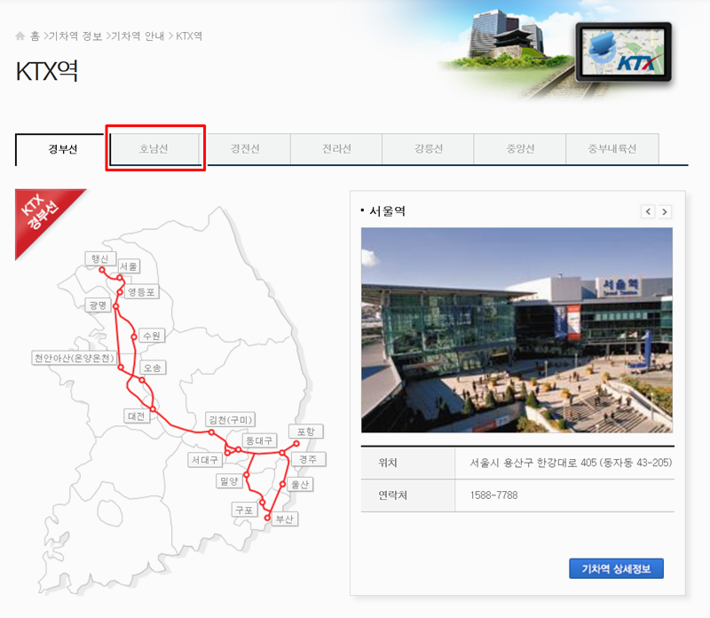
Task: Select 구포 station on the map
Action: click(245, 511)
